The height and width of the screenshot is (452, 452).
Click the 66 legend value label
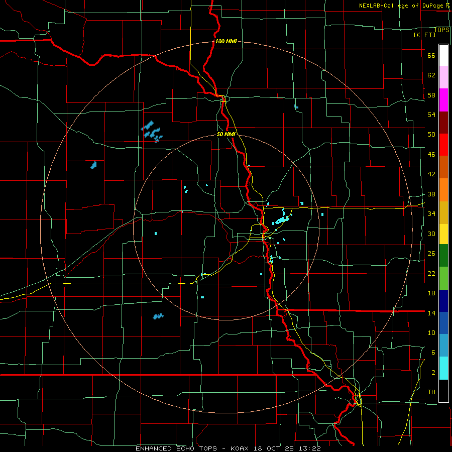pyautogui.click(x=431, y=55)
